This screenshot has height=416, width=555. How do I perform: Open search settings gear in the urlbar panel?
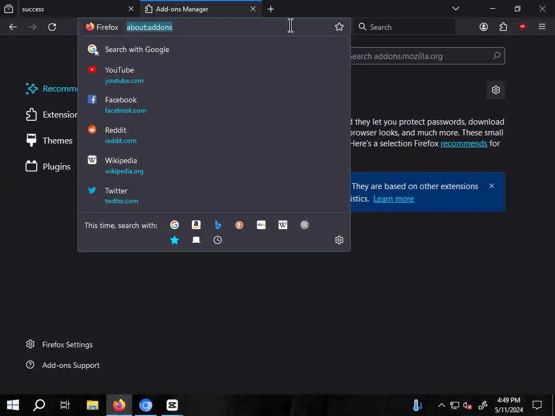tap(339, 240)
